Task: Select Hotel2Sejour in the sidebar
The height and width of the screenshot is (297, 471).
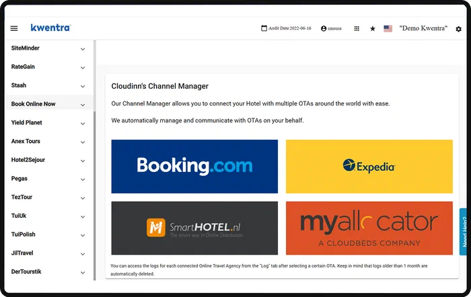Action: pyautogui.click(x=28, y=160)
